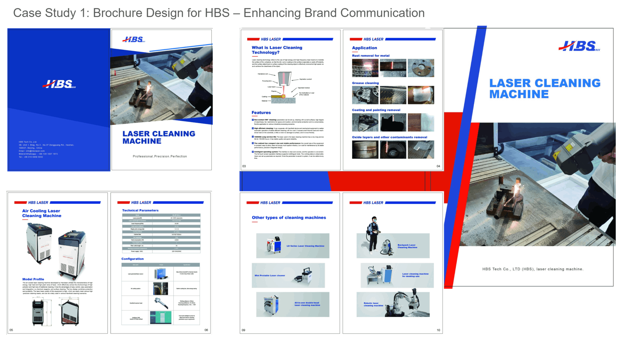
Task: Click the 'Rust removal for metal' subheading
Action: (370, 56)
